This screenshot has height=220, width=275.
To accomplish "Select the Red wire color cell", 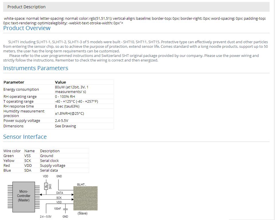I will pyautogui.click(x=13, y=166).
